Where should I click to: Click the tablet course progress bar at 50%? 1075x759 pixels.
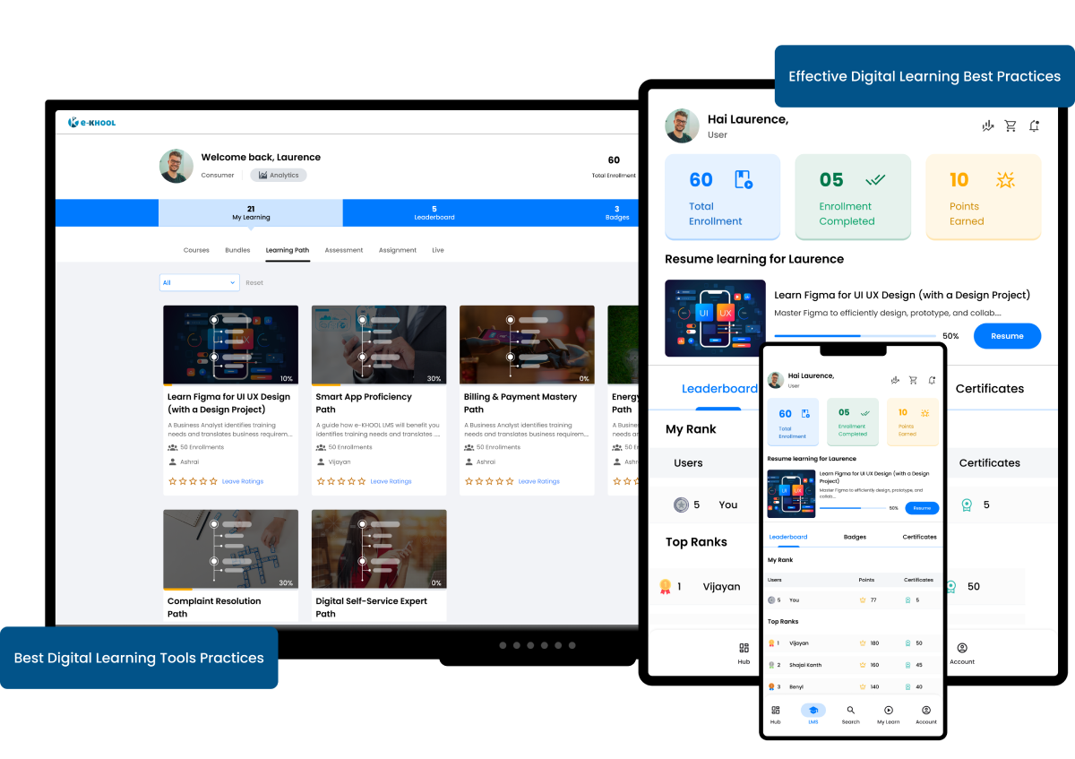[855, 336]
